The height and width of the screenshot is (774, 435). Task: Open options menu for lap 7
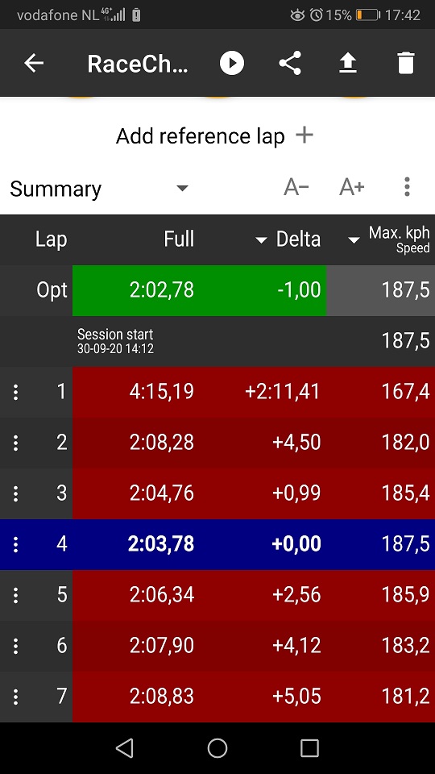coord(16,697)
